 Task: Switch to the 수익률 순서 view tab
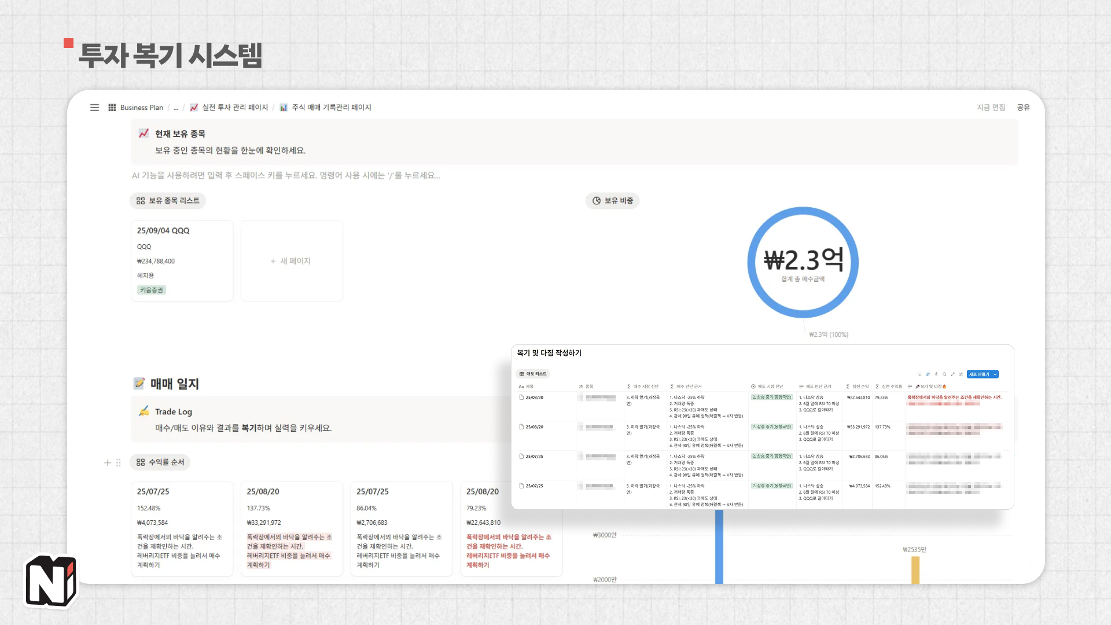160,462
